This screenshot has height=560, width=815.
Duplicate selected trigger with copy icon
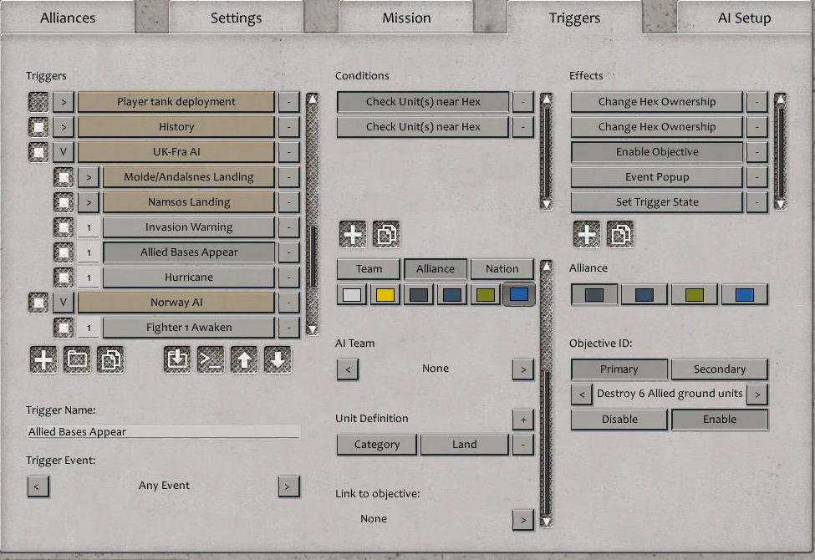point(110,359)
